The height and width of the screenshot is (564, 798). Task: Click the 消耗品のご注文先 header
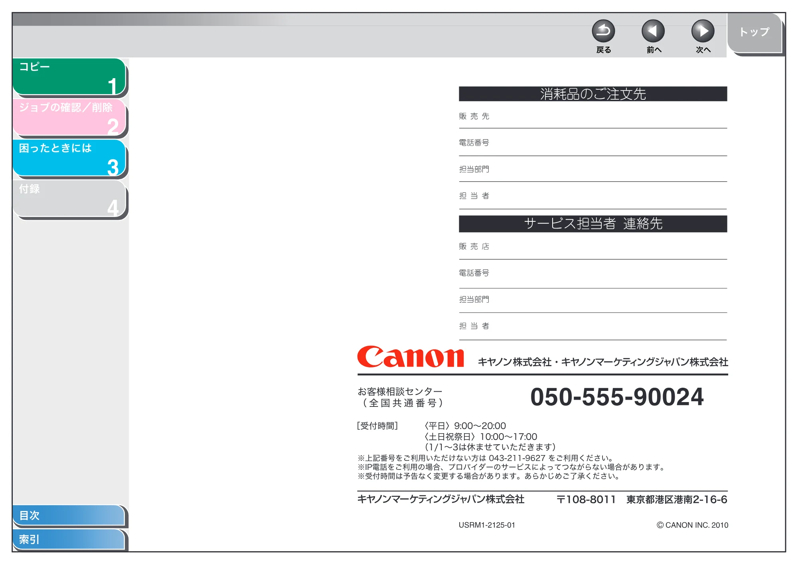point(593,94)
